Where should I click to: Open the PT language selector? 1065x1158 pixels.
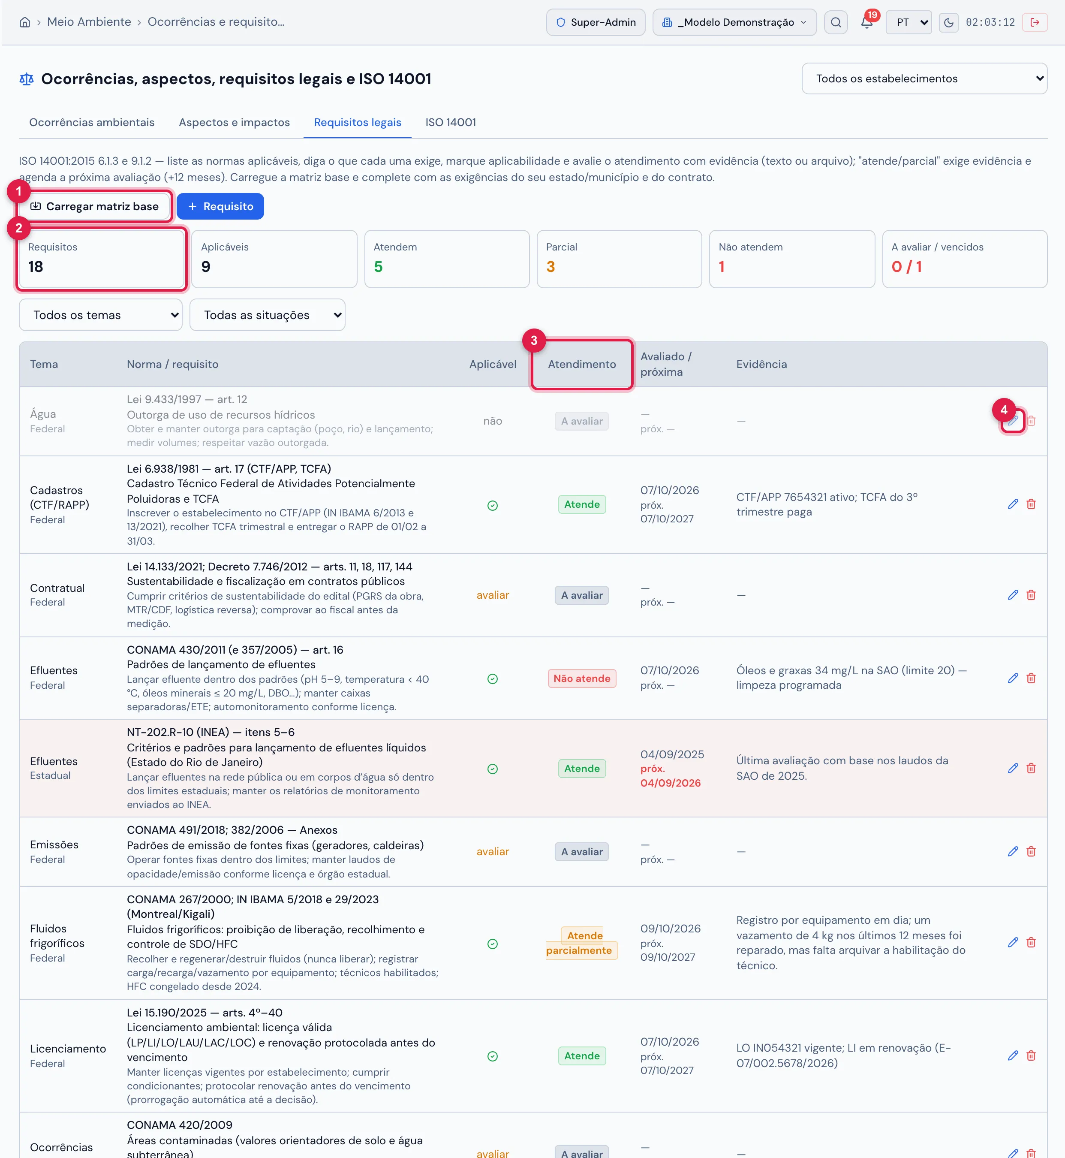(908, 22)
